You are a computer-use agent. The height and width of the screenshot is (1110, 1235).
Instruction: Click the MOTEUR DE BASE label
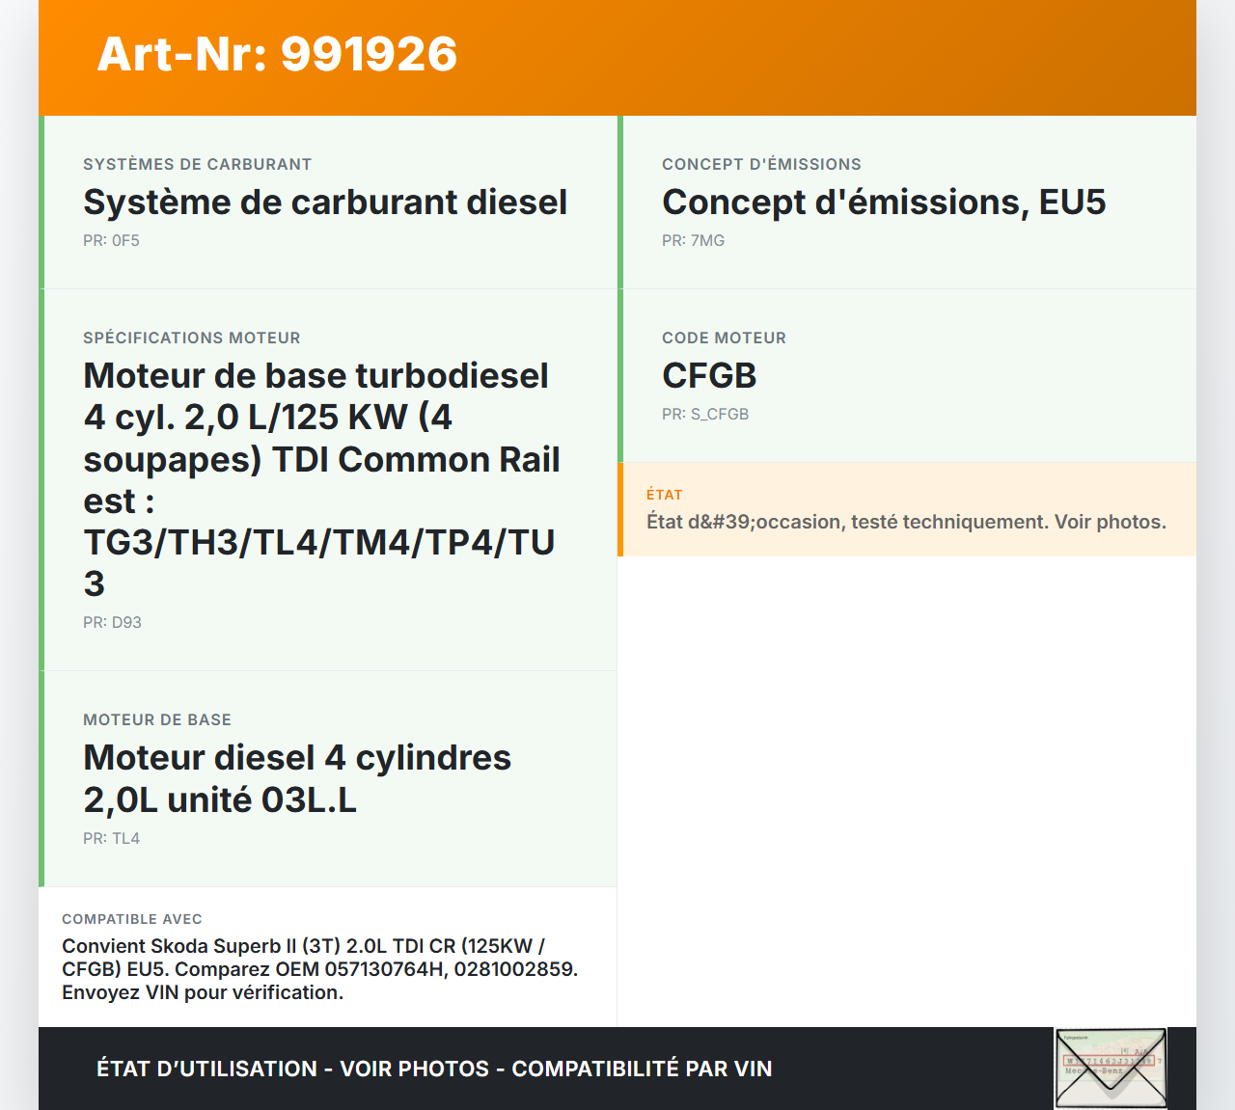point(157,720)
